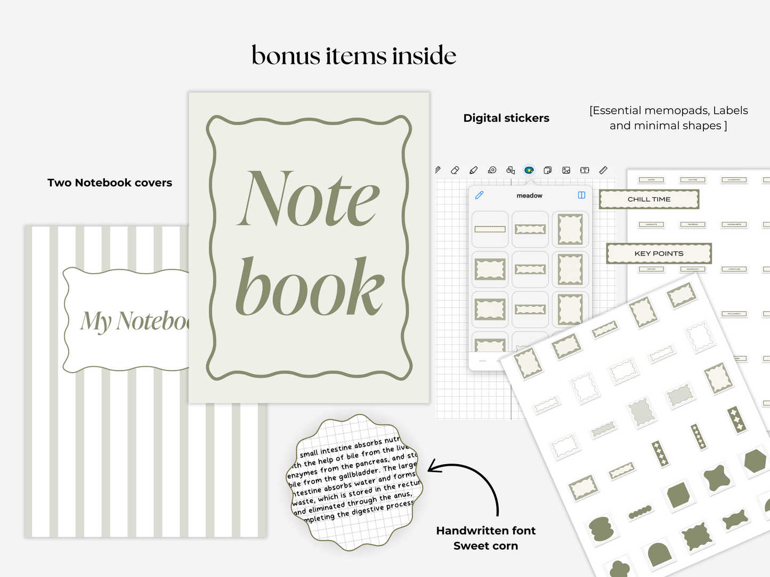The height and width of the screenshot is (577, 770).
Task: Select the Eraser tool
Action: click(455, 170)
